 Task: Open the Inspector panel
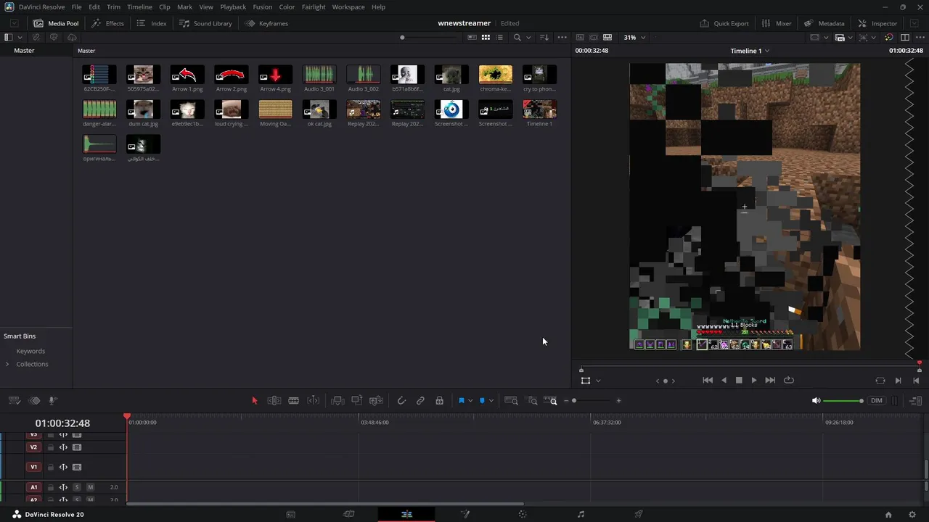877,23
